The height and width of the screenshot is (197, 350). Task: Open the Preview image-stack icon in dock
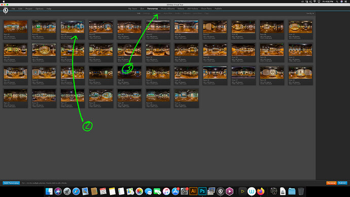[212, 191]
